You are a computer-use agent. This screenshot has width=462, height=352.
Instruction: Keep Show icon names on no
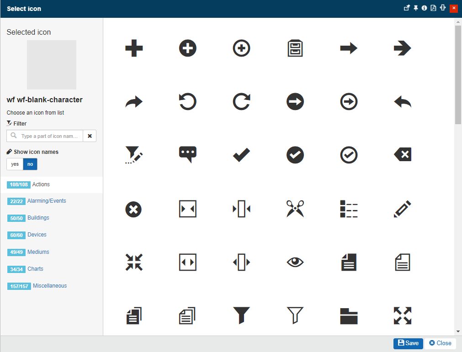point(30,164)
